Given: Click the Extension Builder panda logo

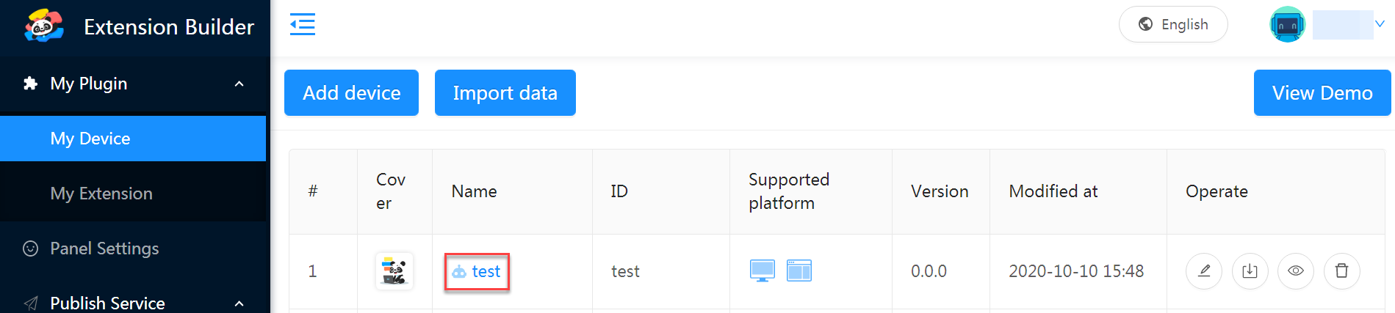Looking at the screenshot, I should pyautogui.click(x=43, y=26).
